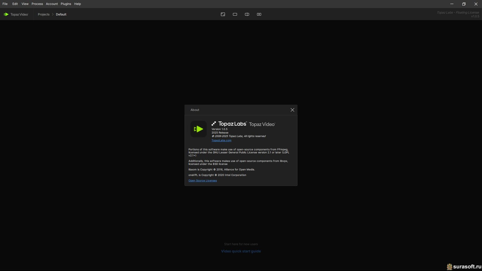The width and height of the screenshot is (482, 271).
Task: Open the Plugins menu
Action: [66, 4]
